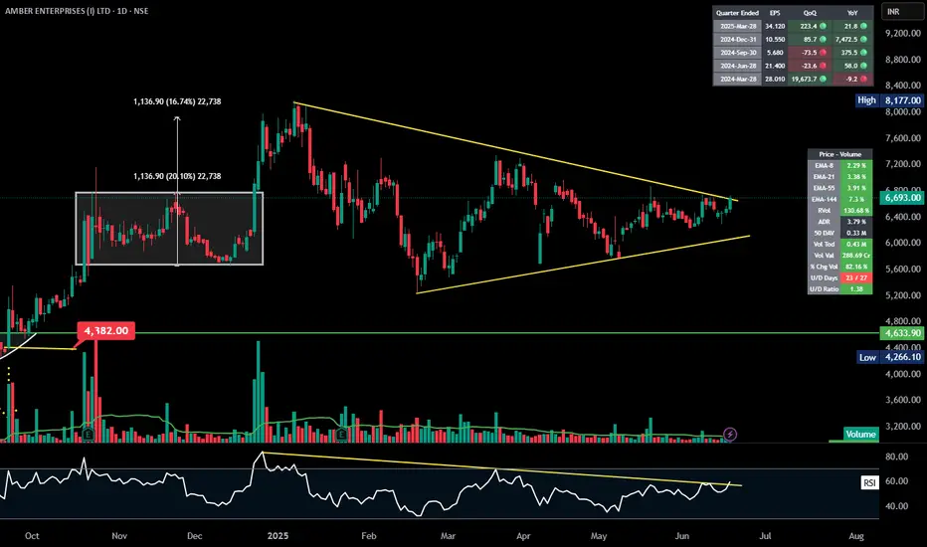Open the INR currency selector
Viewport: 927px width, 547px height.
[x=901, y=12]
